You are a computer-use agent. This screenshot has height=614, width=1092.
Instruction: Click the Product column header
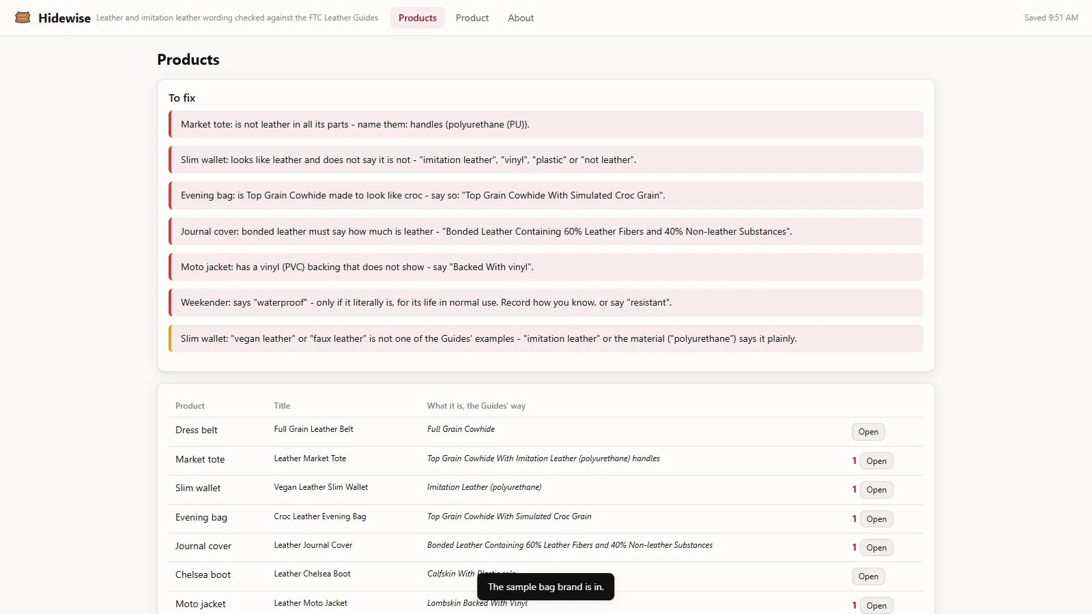[x=190, y=406]
